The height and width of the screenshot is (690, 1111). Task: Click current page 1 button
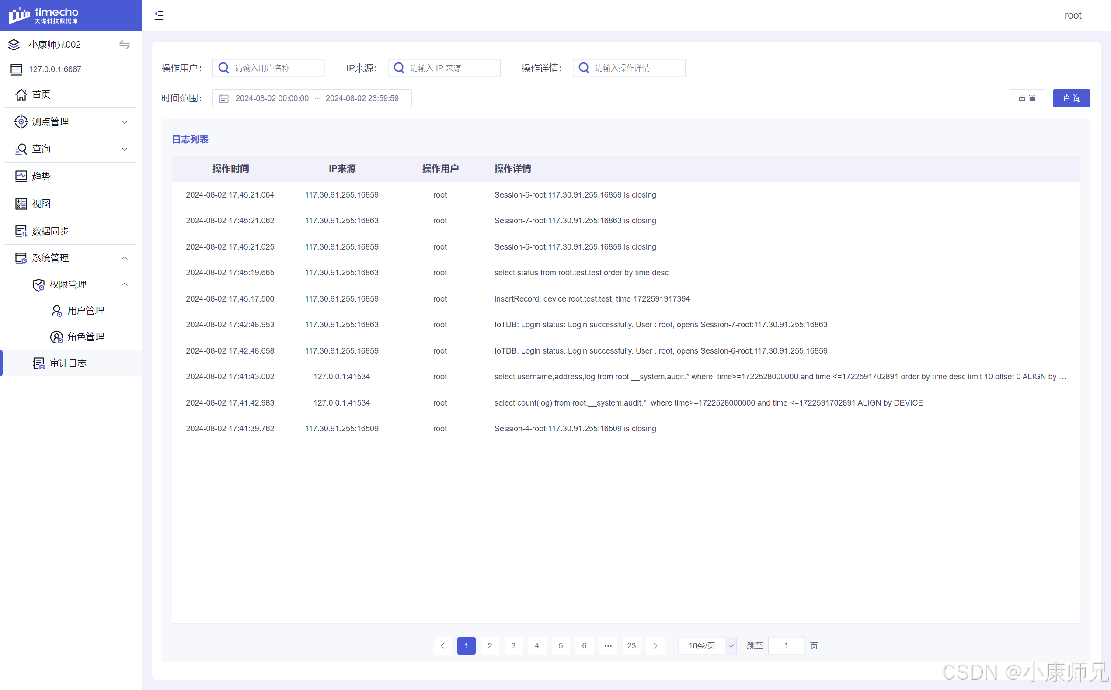pyautogui.click(x=466, y=646)
